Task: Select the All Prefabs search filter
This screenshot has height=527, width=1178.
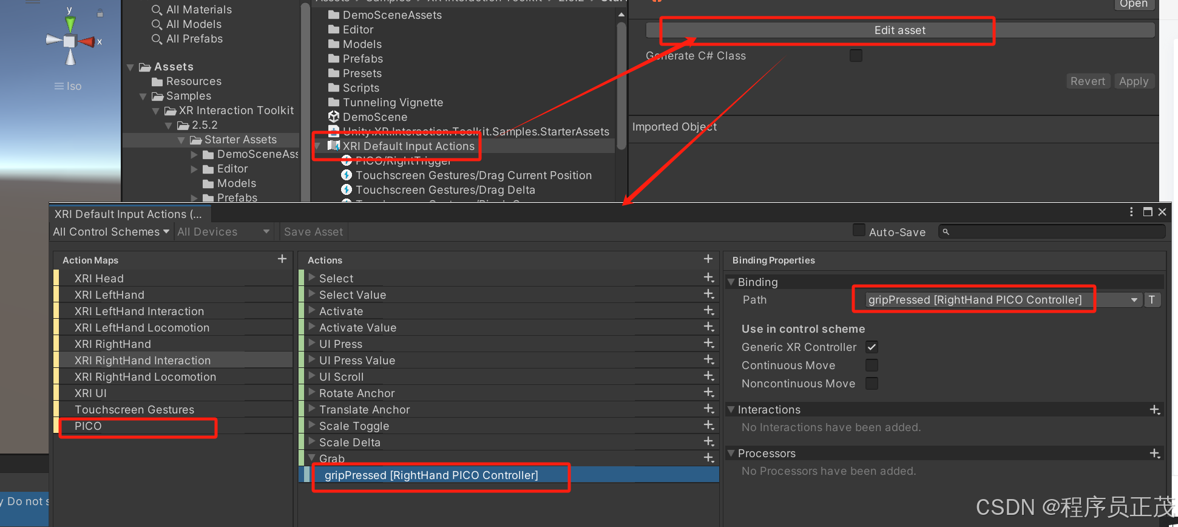Action: 187,39
